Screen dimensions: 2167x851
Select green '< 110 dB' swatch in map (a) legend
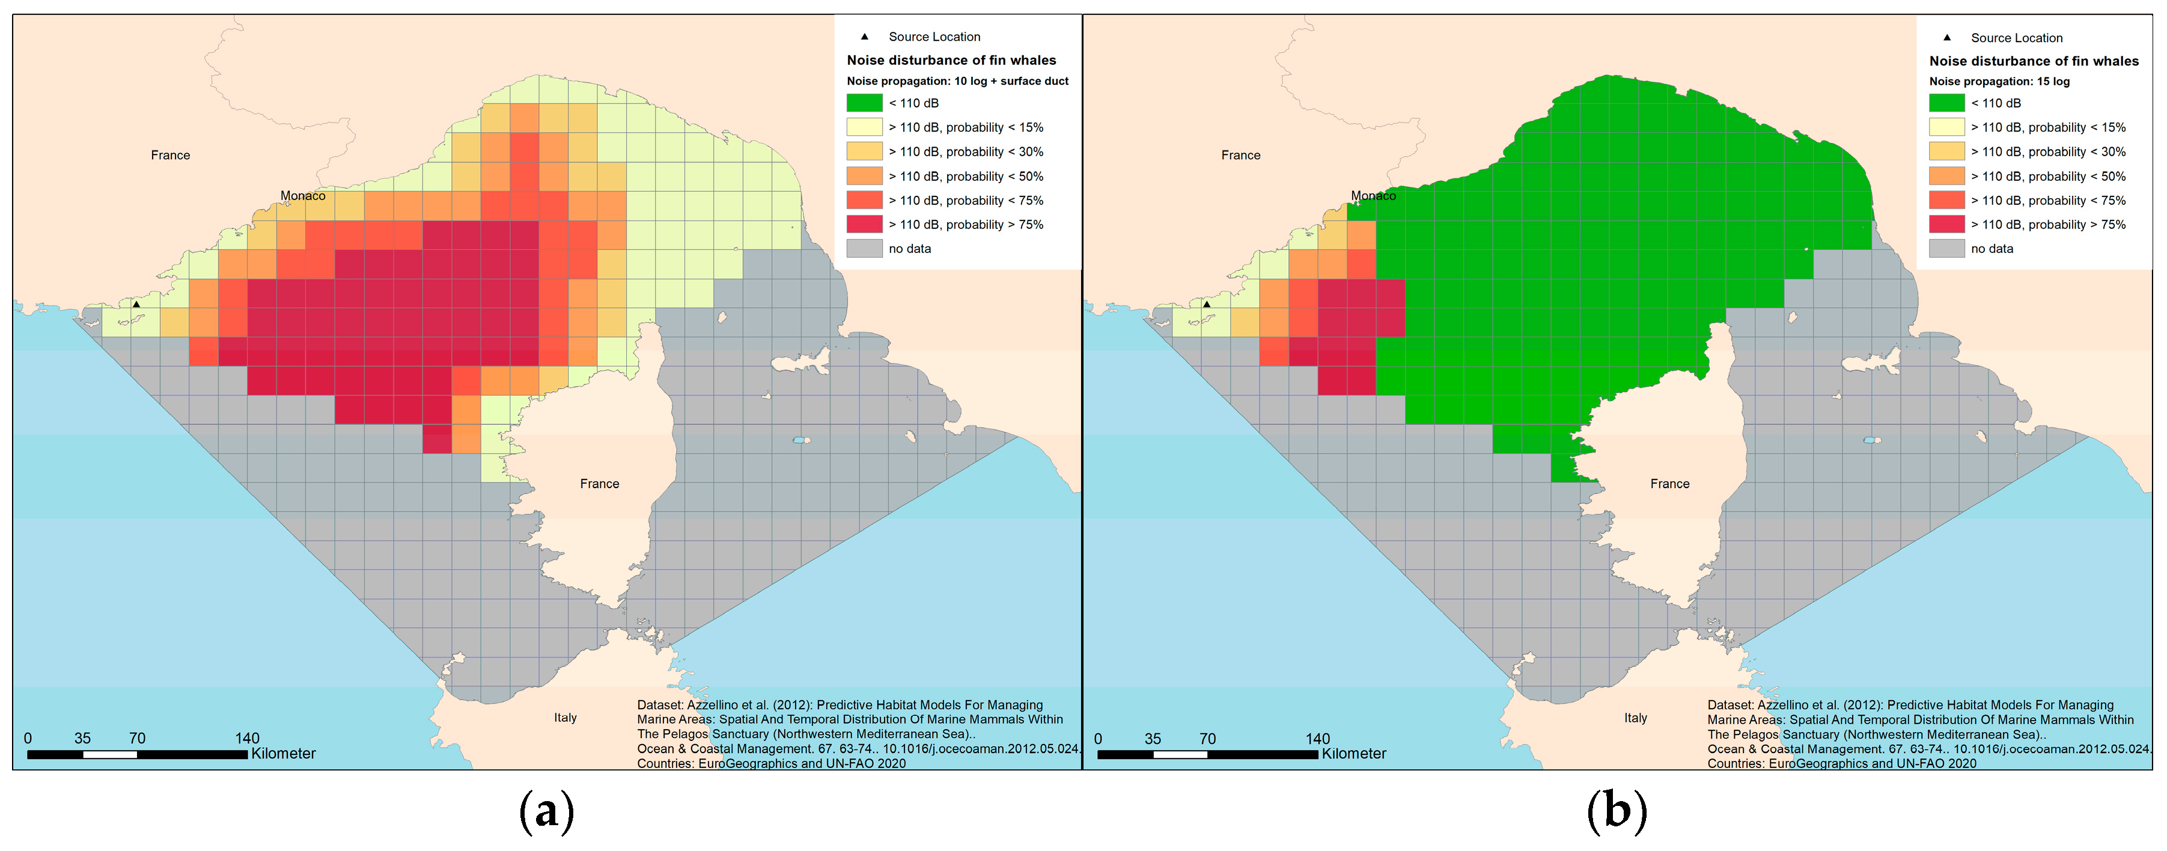[864, 103]
